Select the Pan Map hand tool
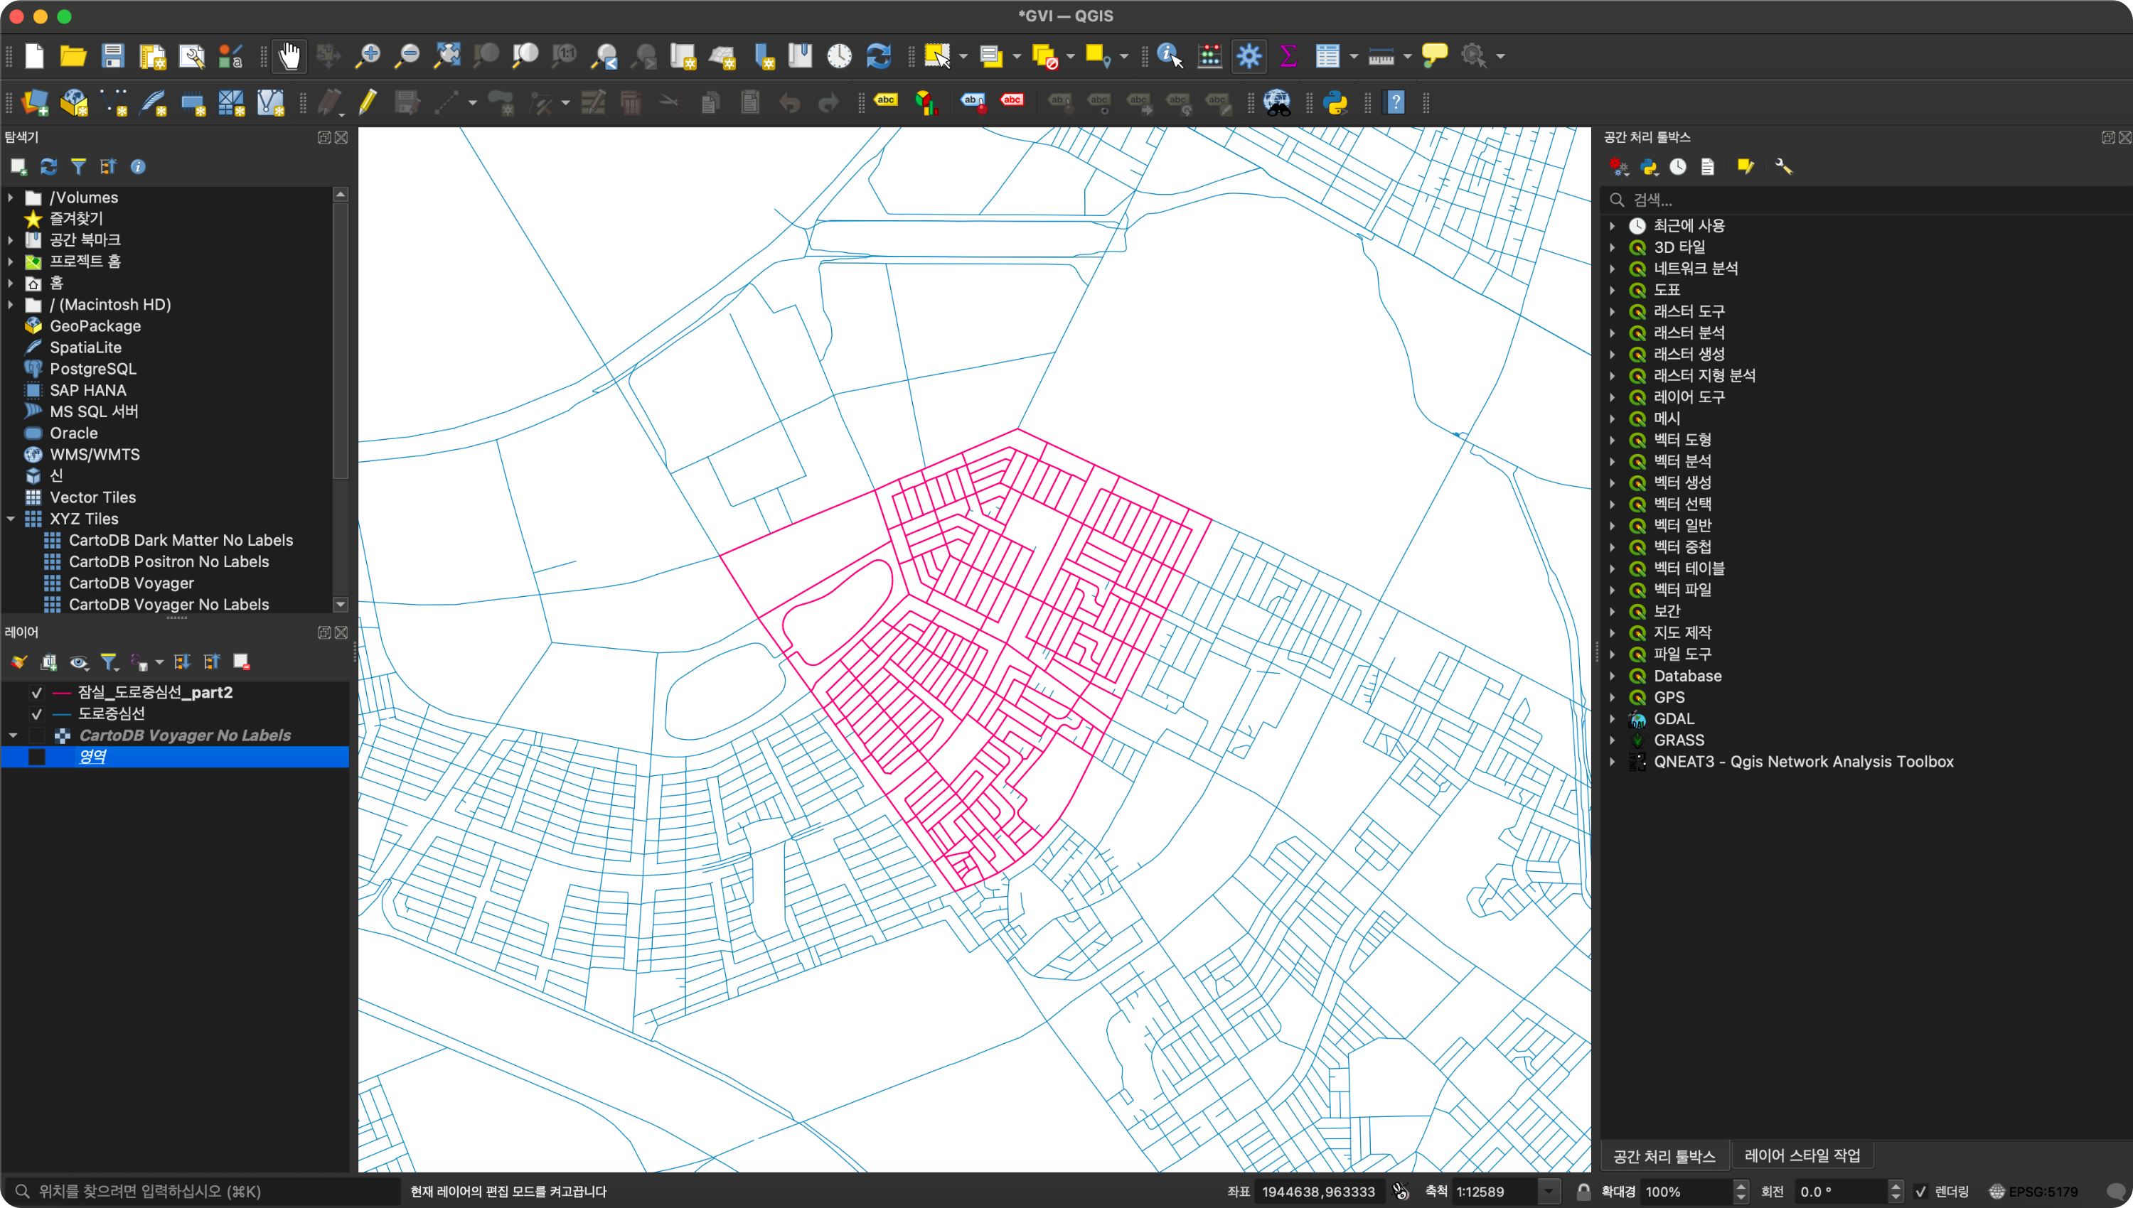Viewport: 2133px width, 1208px height. 289,56
